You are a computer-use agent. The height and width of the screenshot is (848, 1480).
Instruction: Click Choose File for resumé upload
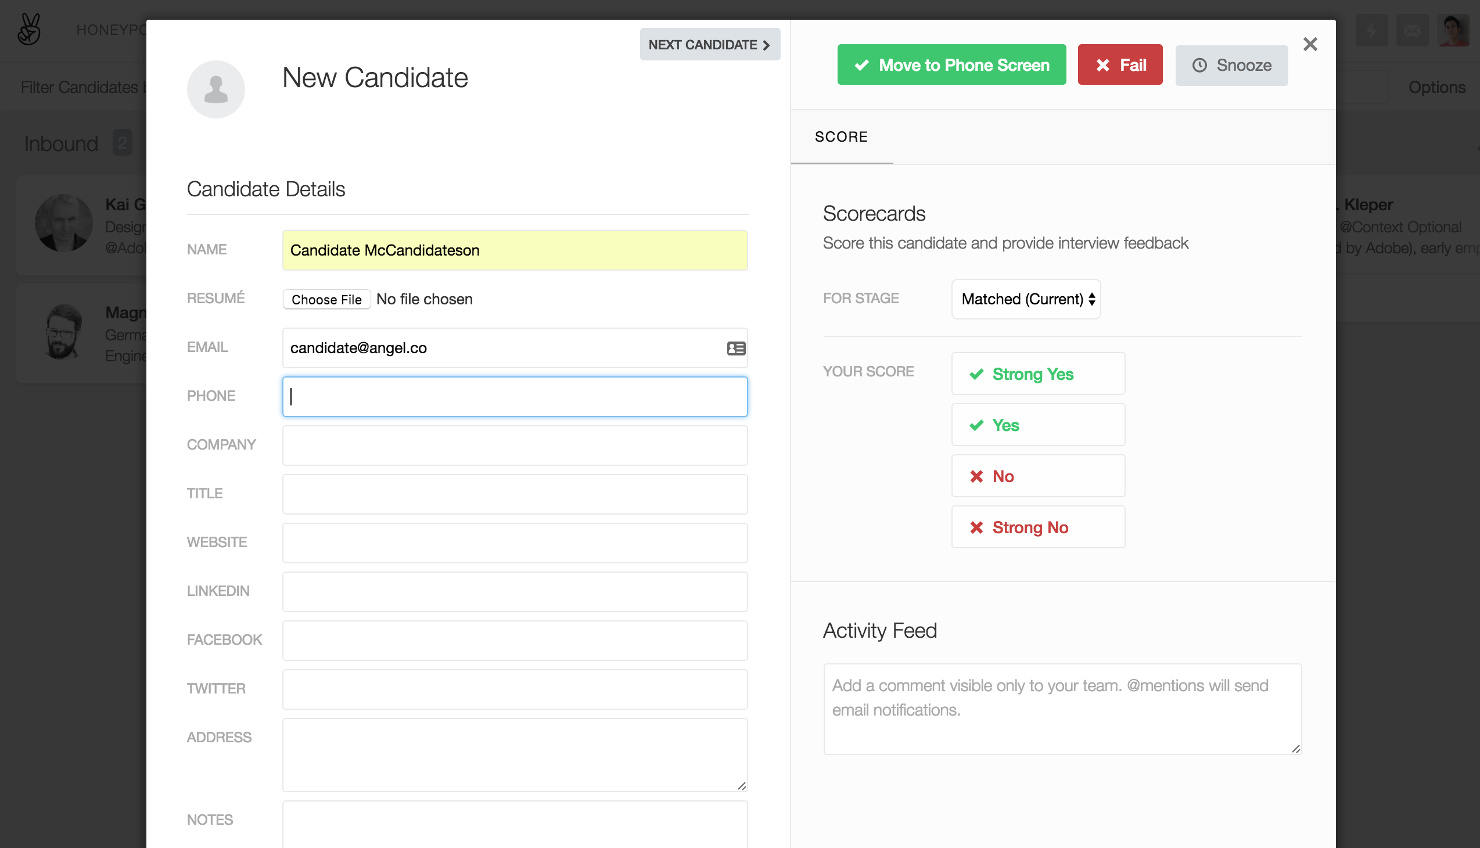[x=326, y=299]
